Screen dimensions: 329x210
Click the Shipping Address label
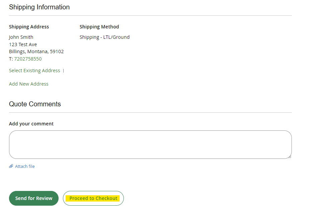pyautogui.click(x=29, y=27)
